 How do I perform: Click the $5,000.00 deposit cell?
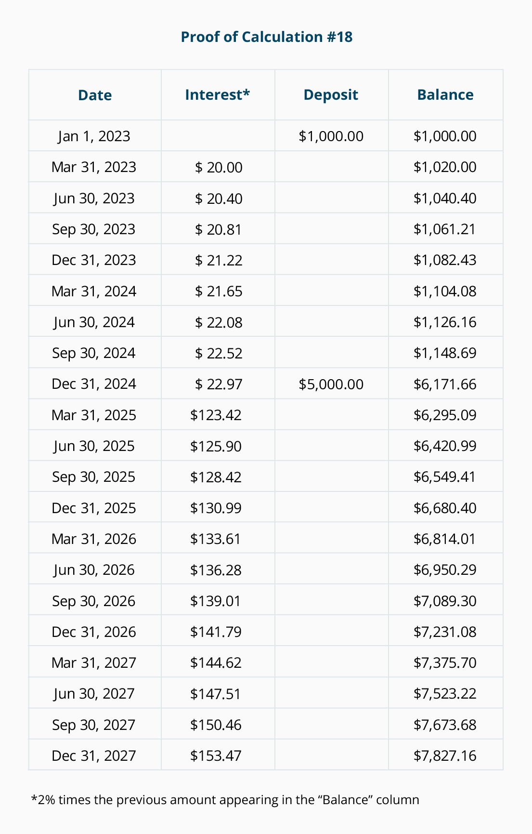tap(331, 384)
